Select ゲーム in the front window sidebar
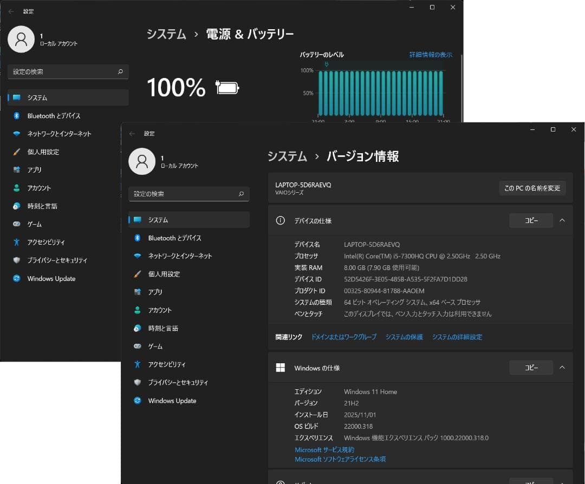The image size is (585, 484). coord(189,346)
